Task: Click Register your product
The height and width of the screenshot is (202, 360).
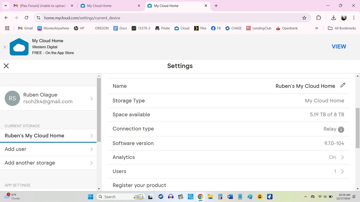Action: coord(139,185)
